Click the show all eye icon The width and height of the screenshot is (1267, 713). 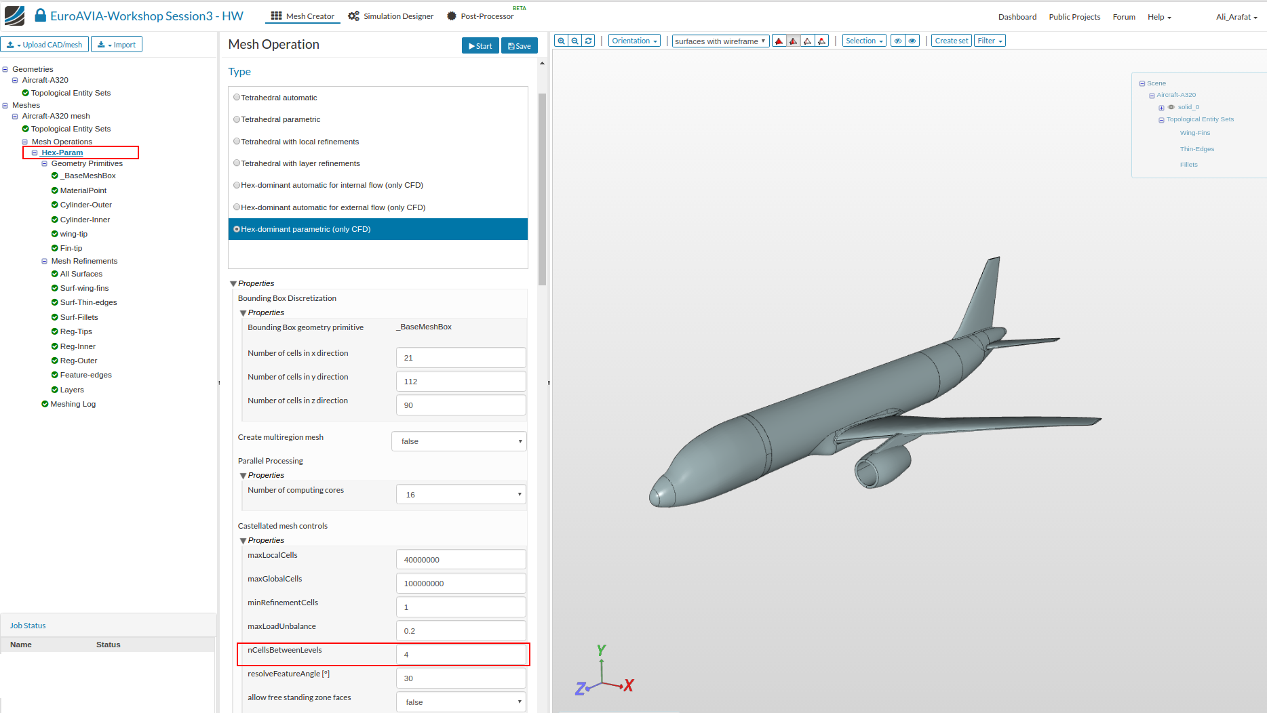point(912,41)
